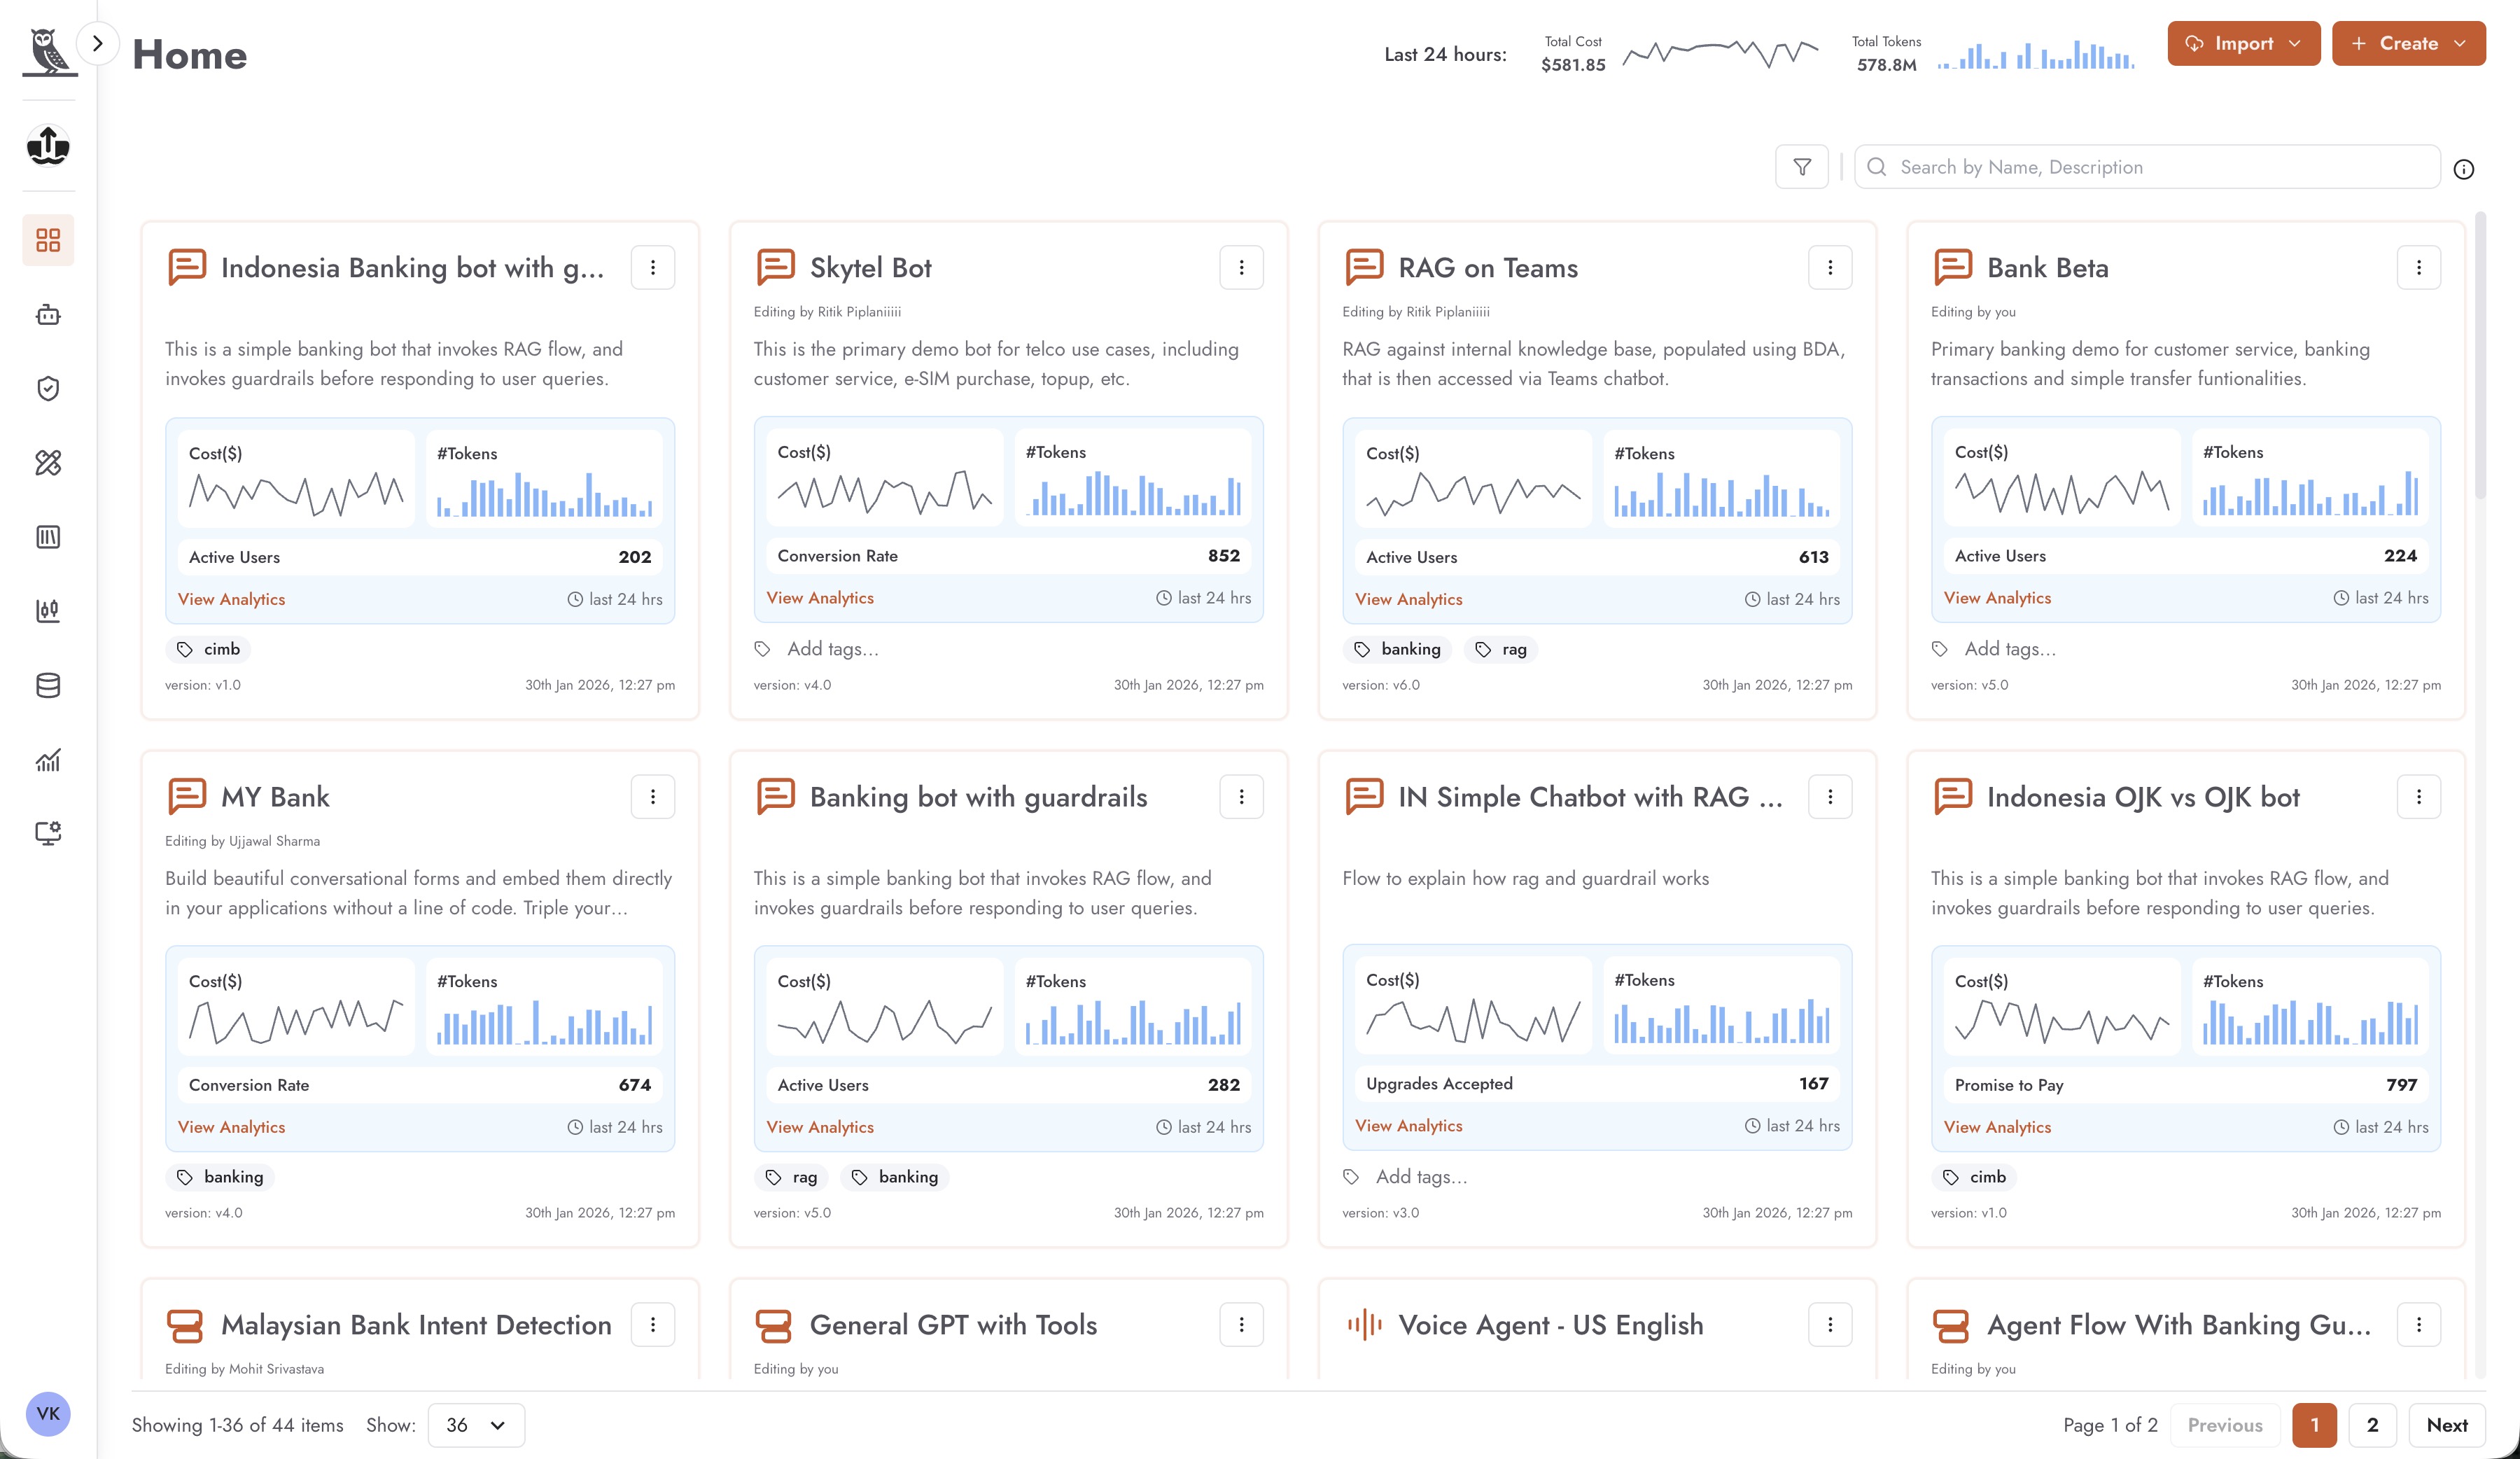Open Skytel Bot three-dot menu
The height and width of the screenshot is (1459, 2520).
pos(1241,267)
